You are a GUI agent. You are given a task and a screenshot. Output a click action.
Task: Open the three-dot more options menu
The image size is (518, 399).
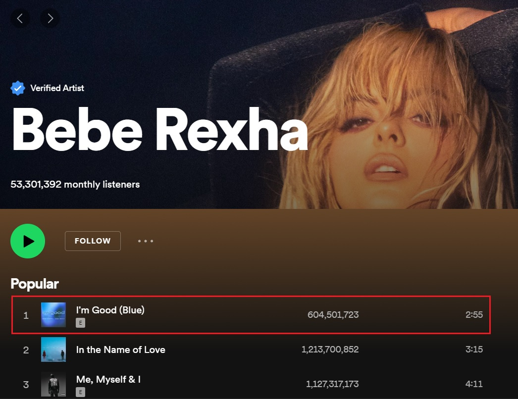146,241
